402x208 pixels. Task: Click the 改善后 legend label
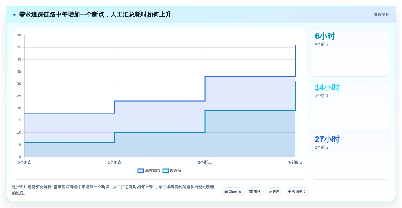176,171
